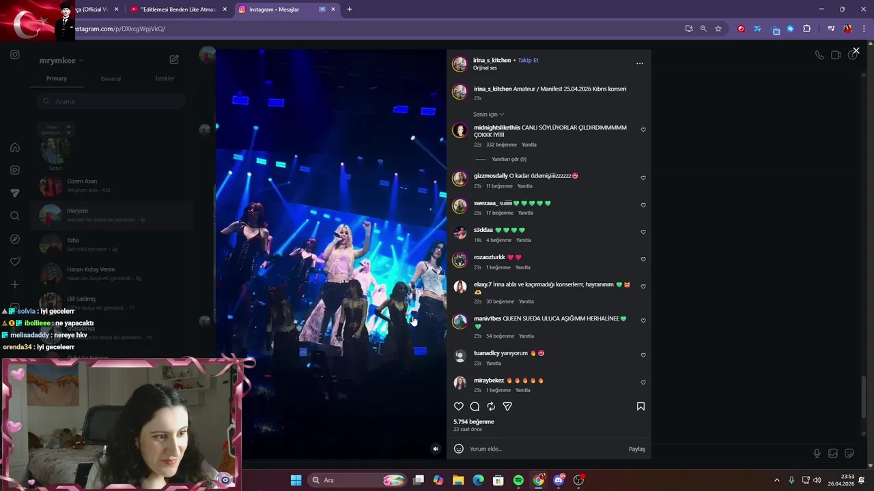Switch to General messages tab
Image resolution: width=874 pixels, height=491 pixels.
(x=111, y=78)
